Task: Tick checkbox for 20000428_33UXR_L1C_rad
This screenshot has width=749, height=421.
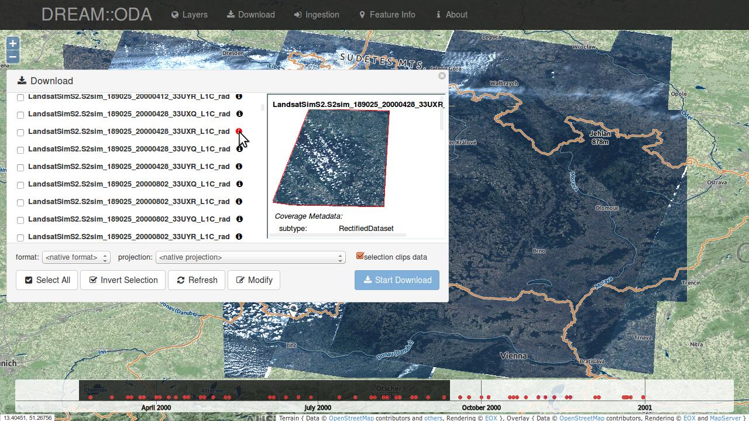Action: pos(20,132)
